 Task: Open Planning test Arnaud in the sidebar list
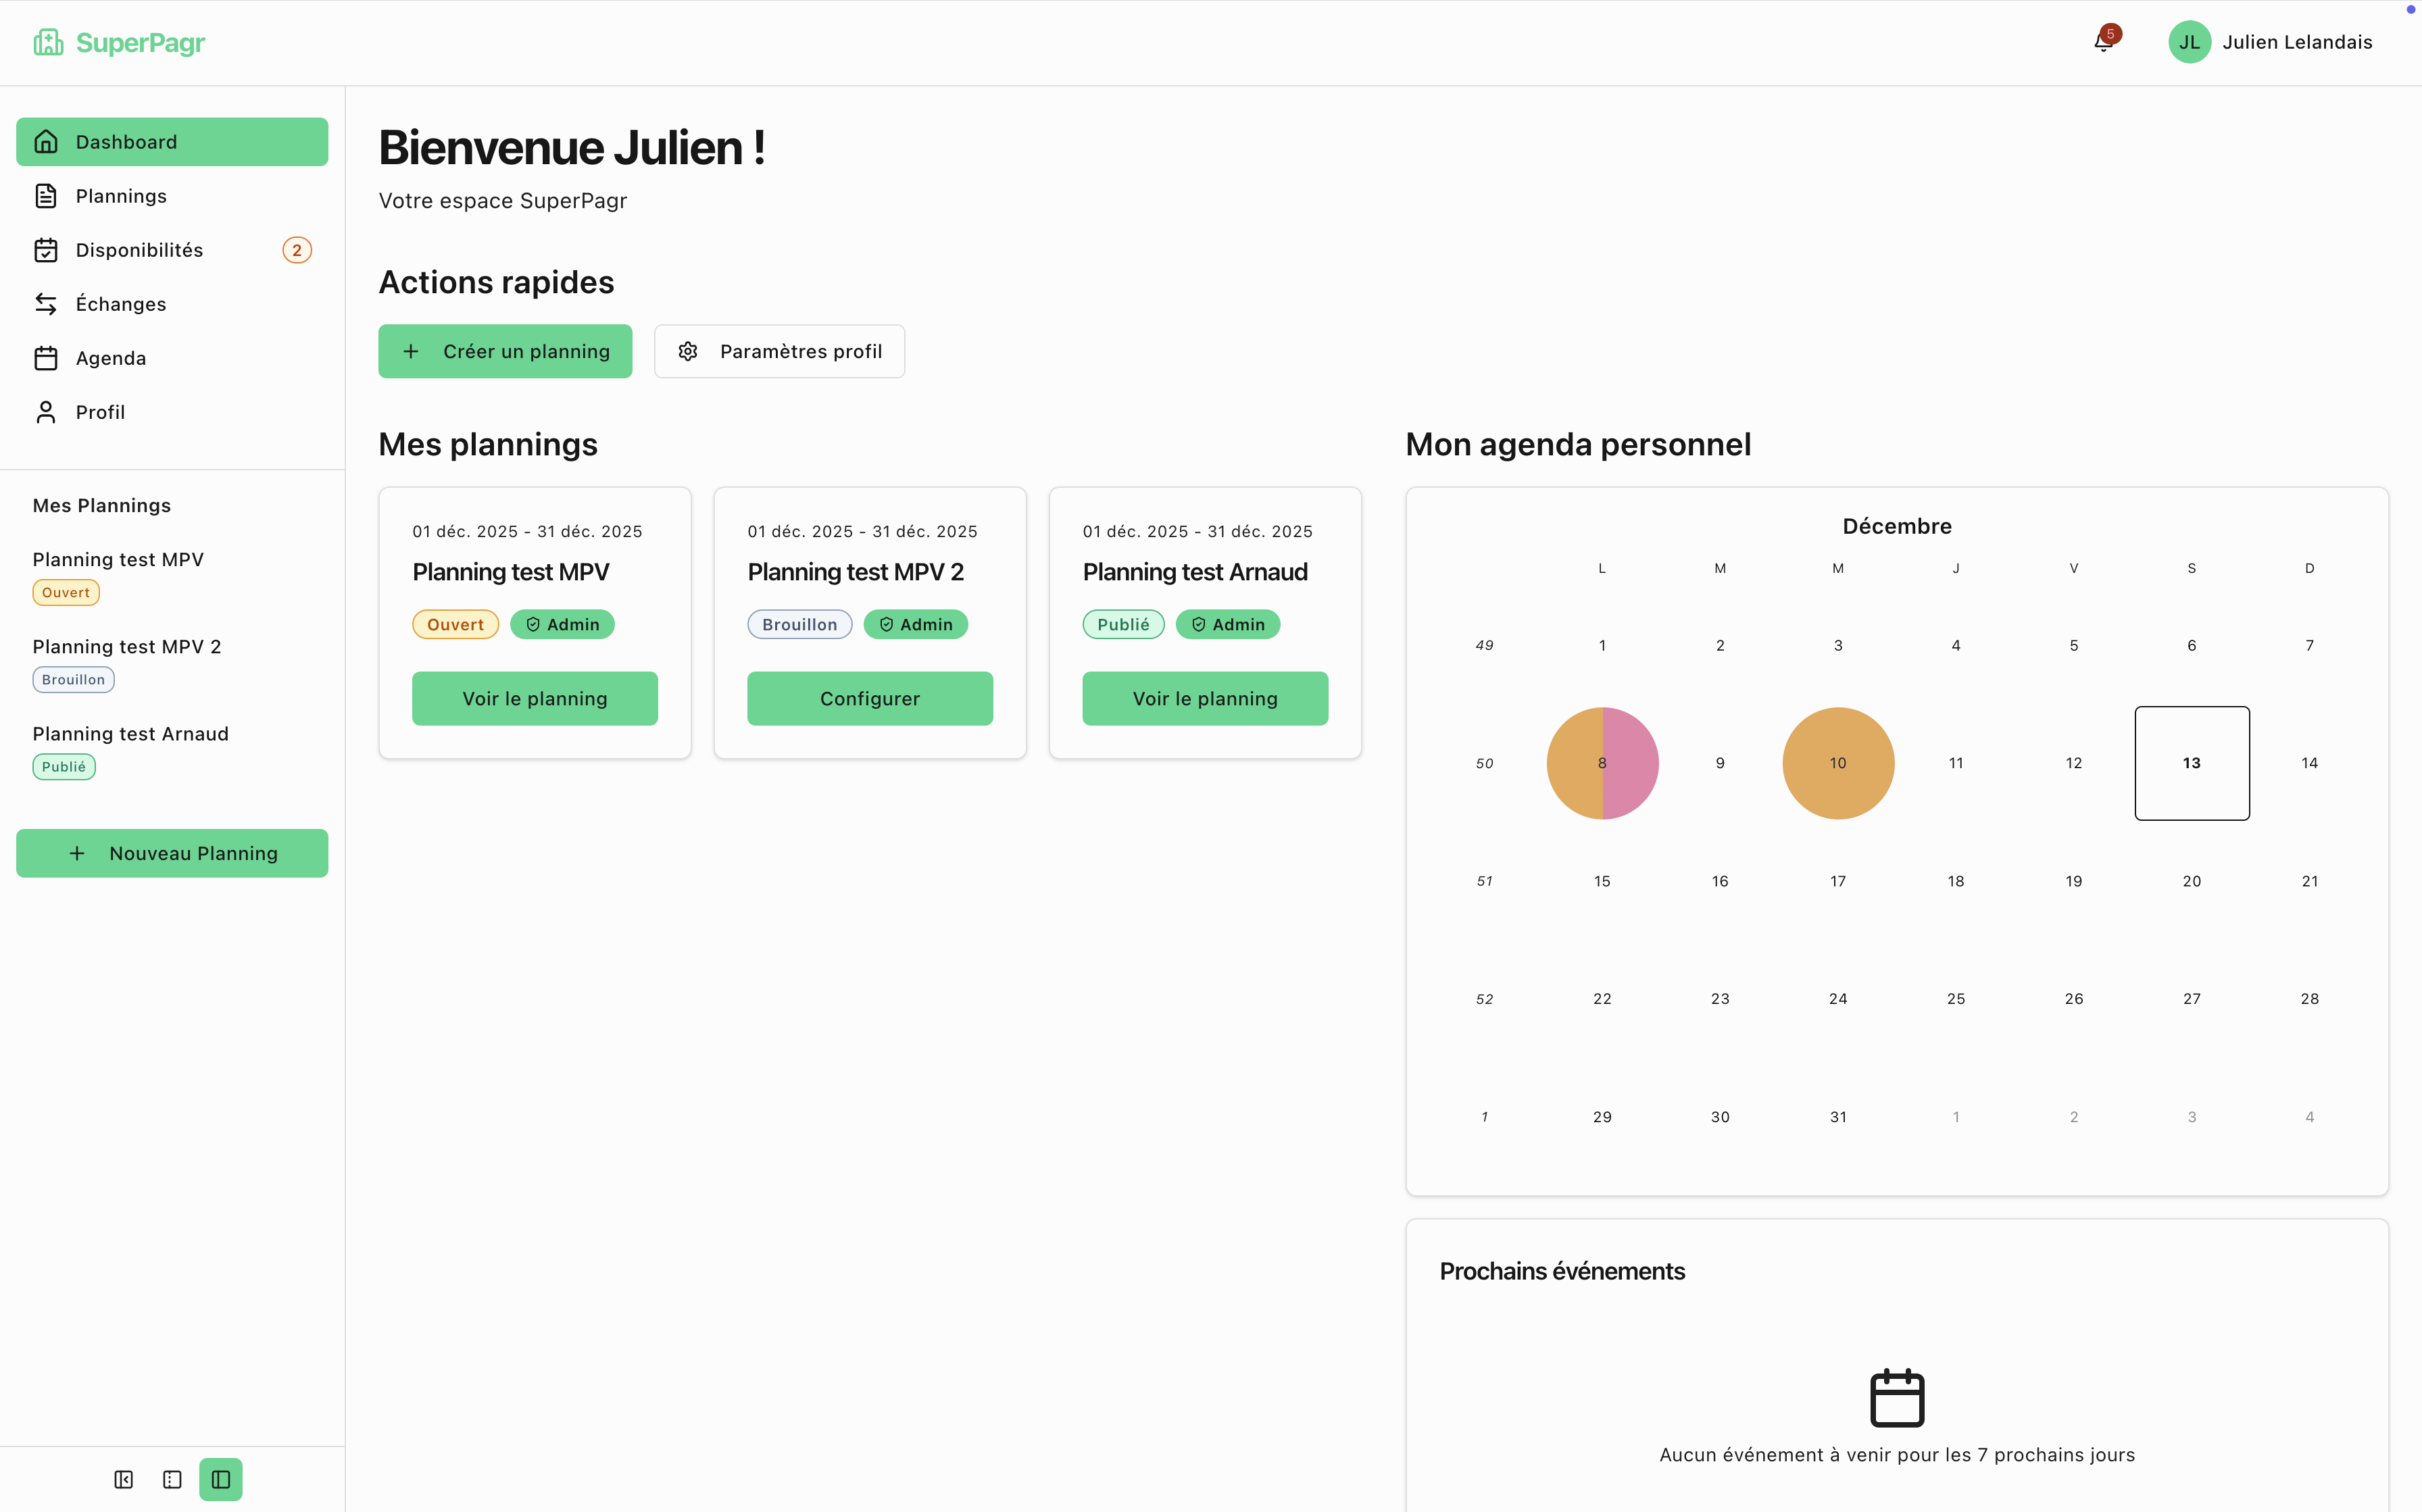click(x=130, y=733)
